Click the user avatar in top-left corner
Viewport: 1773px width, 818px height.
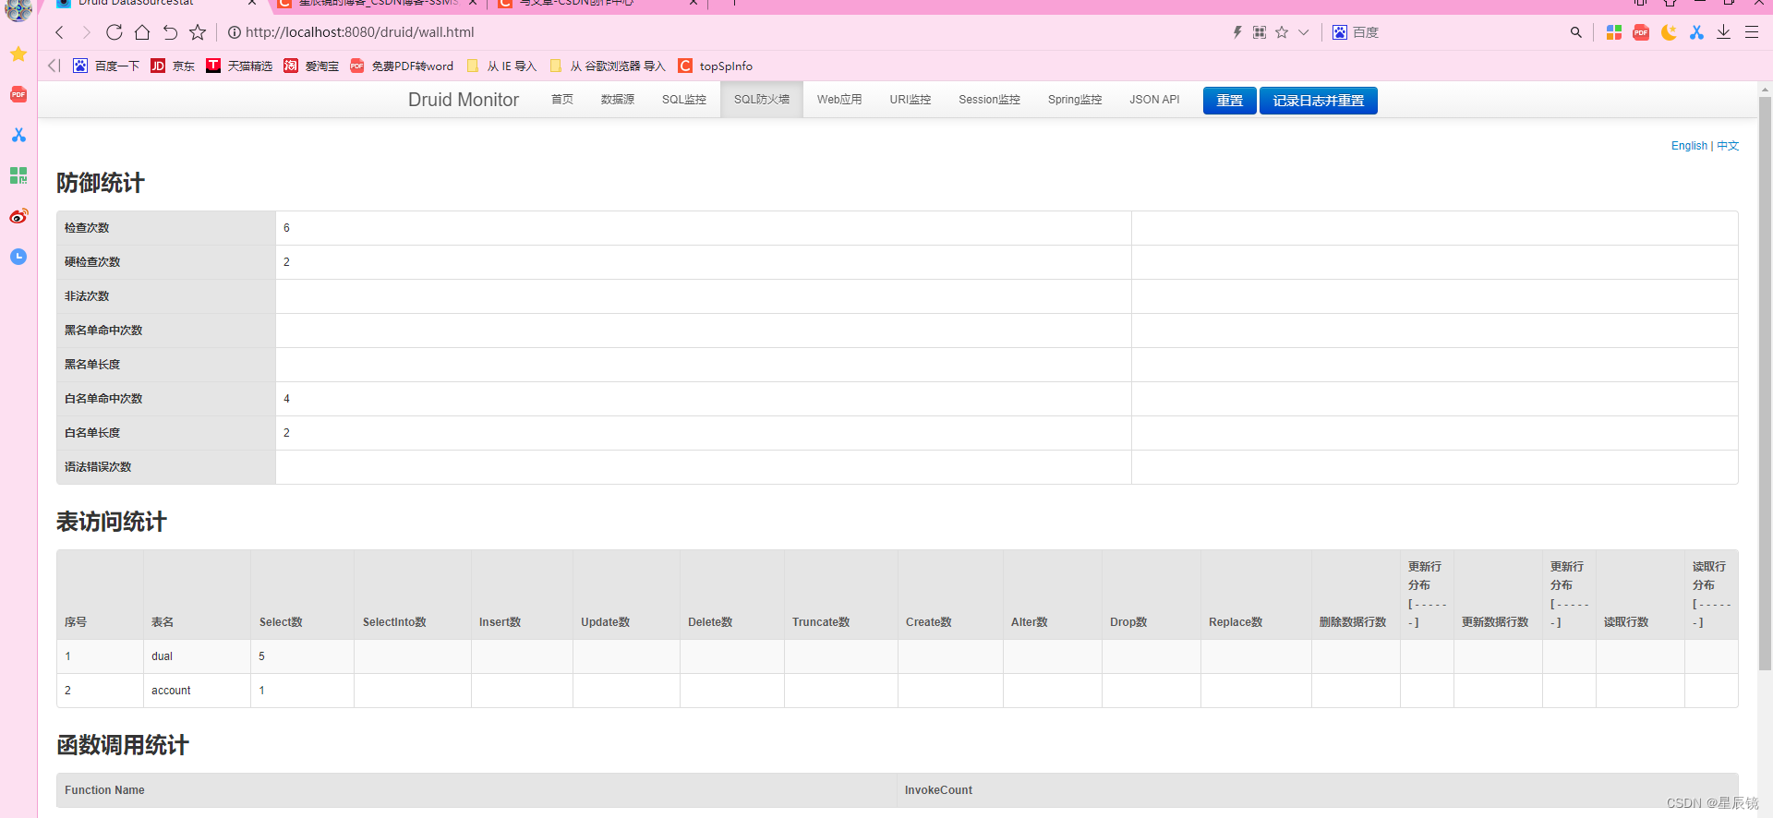pos(18,9)
